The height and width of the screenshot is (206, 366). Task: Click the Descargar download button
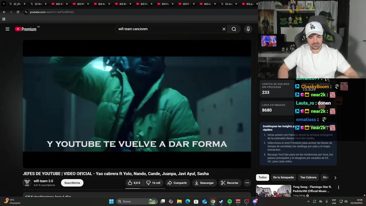[204, 183]
